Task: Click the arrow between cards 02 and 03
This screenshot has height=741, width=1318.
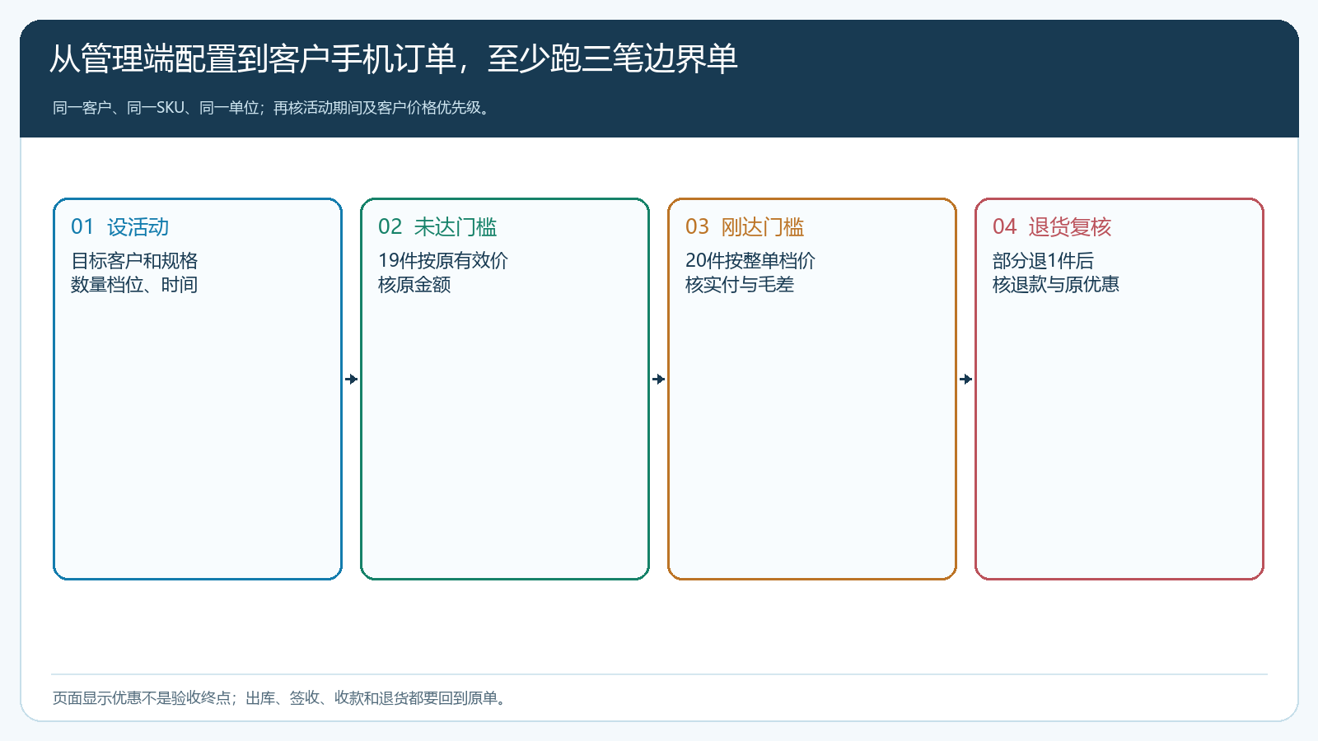Action: pos(659,380)
